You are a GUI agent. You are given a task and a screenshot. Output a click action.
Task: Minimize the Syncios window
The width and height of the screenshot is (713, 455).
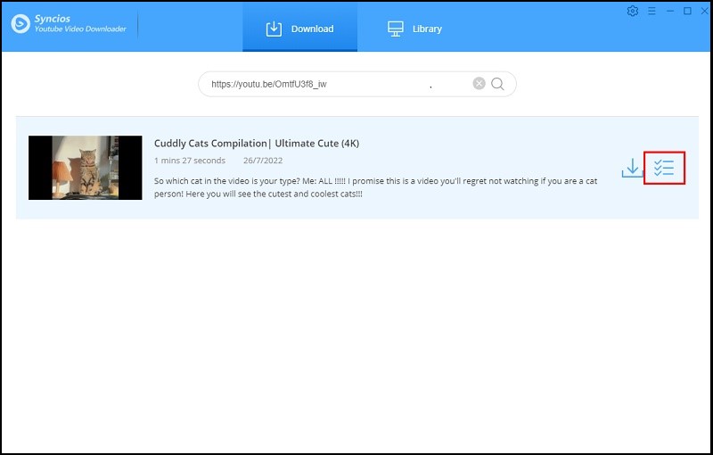pos(670,11)
